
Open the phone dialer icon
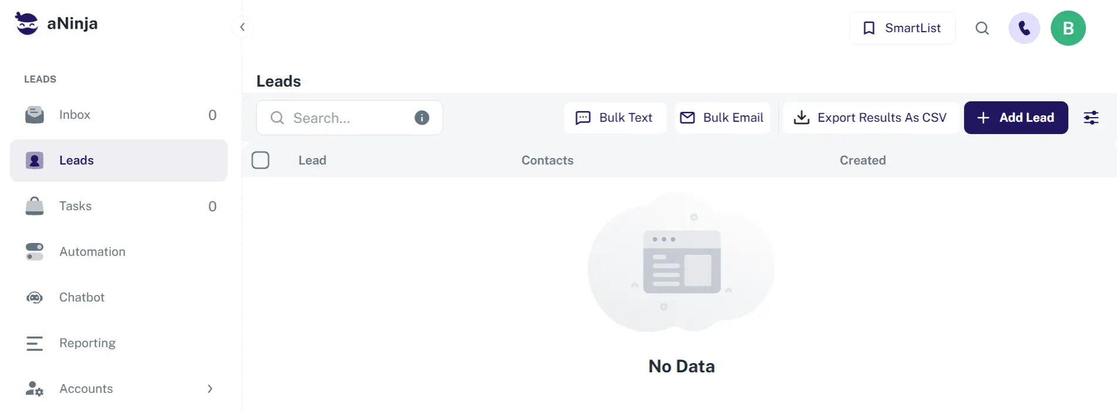pos(1024,28)
